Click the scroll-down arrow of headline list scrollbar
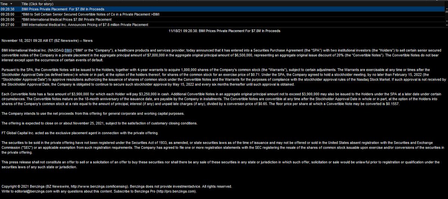Screen dimensions: 448x199 pos(447,25)
